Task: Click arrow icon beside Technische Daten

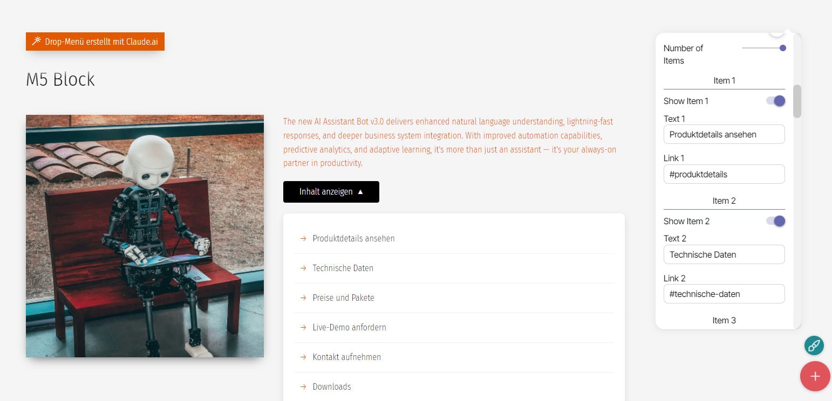Action: point(303,268)
